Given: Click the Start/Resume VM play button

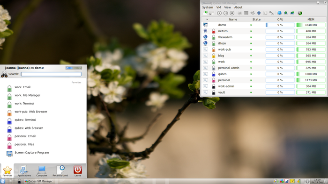Looking at the screenshot, I should pos(219,13).
